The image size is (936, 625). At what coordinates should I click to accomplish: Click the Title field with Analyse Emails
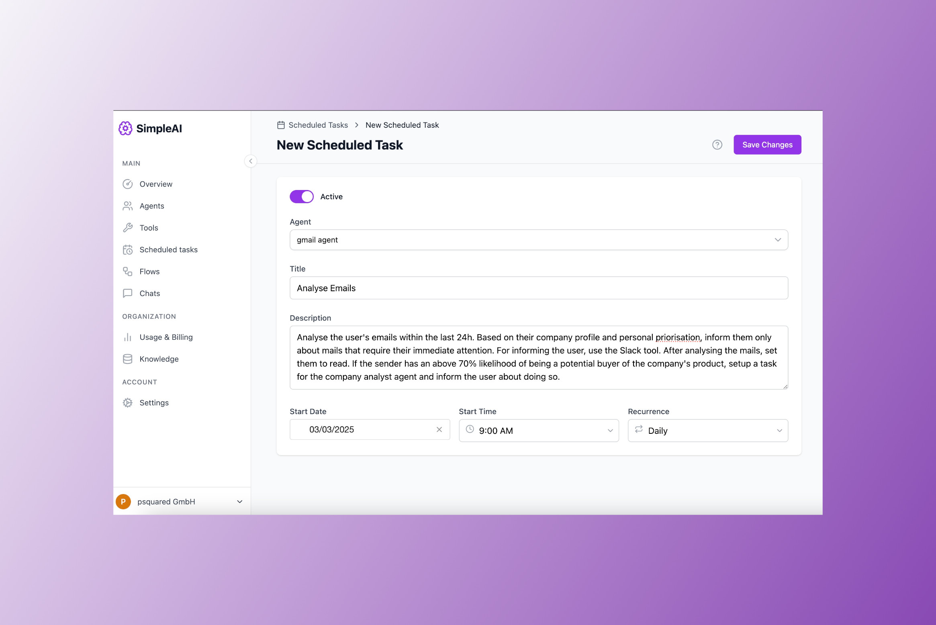coord(539,288)
